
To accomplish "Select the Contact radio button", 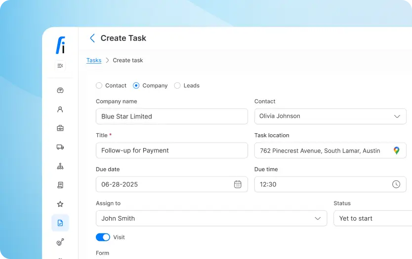I will pos(99,85).
